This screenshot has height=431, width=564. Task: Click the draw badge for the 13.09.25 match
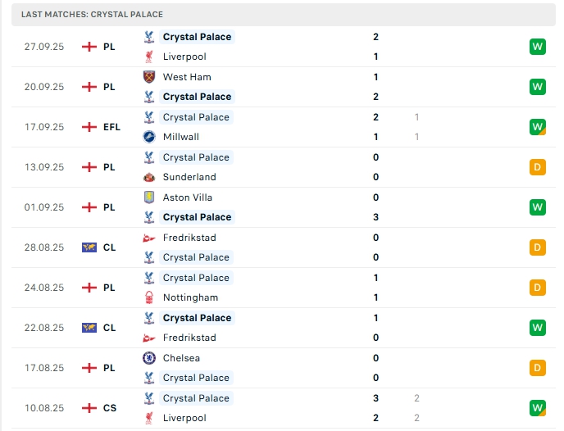coord(538,167)
